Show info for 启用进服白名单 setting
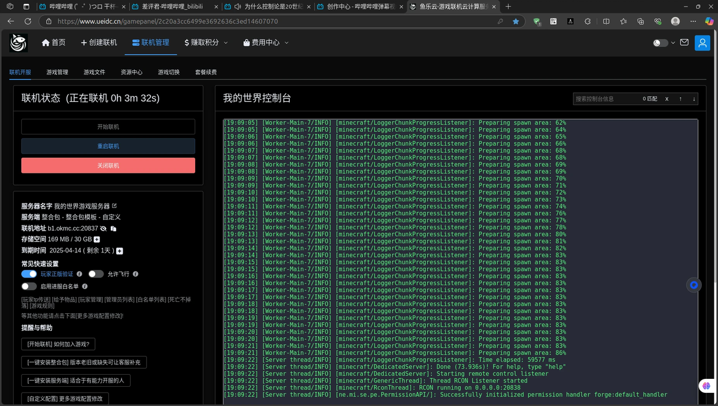The height and width of the screenshot is (406, 718). [85, 286]
